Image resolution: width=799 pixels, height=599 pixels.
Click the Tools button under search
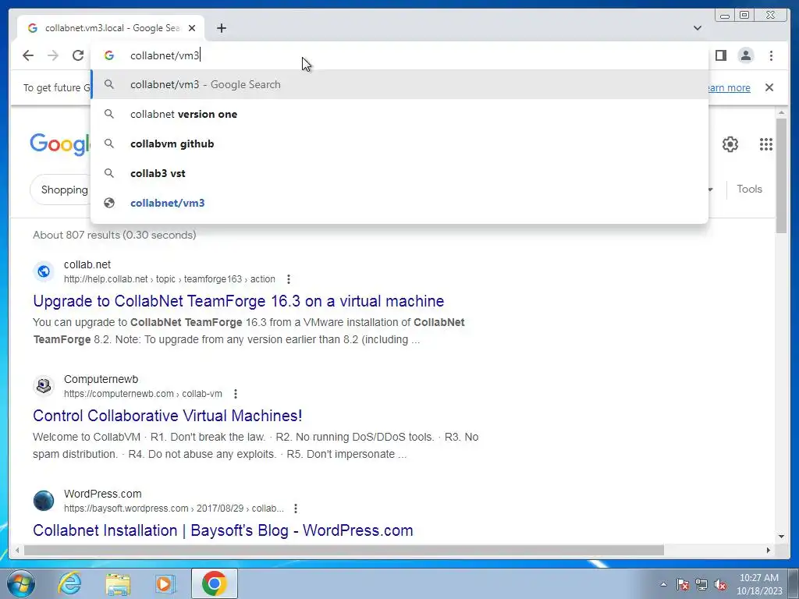pos(749,189)
